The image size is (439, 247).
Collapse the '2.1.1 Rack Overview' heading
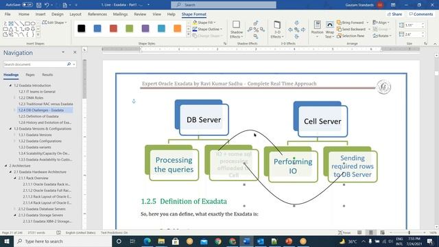(15, 178)
